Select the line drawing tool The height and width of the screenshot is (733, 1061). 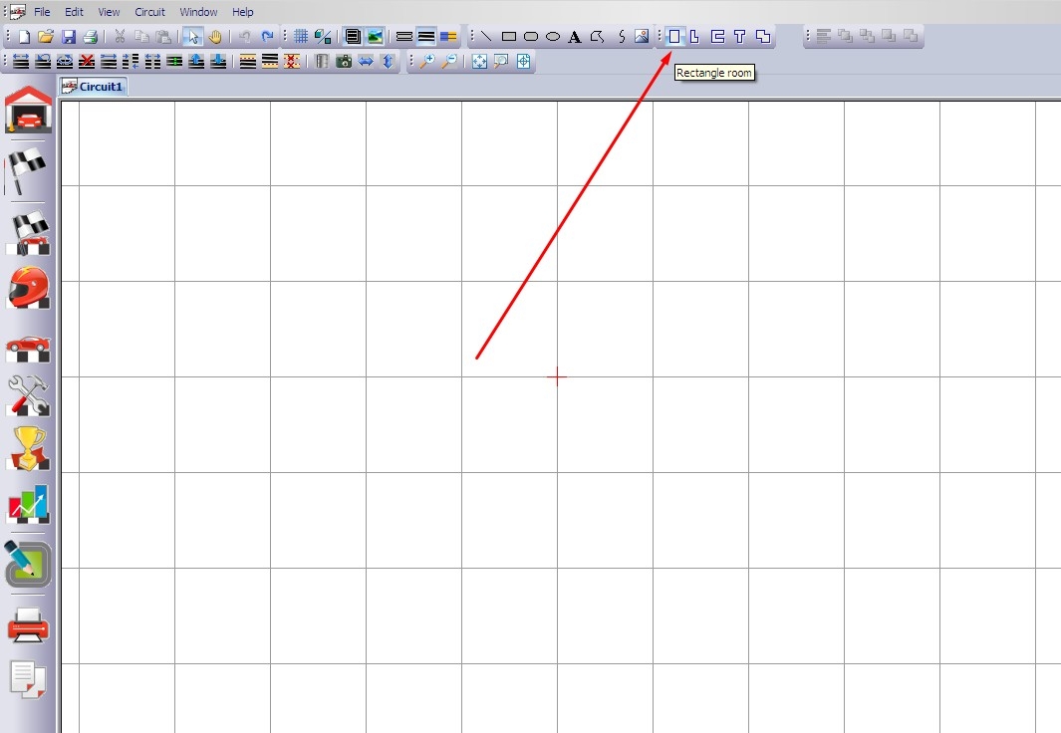[485, 37]
